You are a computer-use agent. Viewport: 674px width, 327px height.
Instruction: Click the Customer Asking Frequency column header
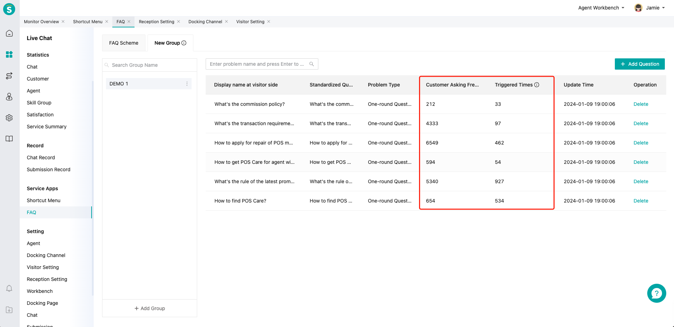click(452, 85)
